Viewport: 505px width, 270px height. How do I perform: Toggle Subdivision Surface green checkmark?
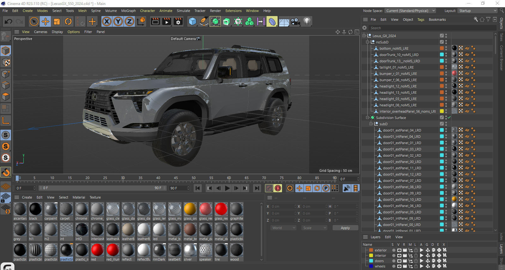[x=449, y=117]
